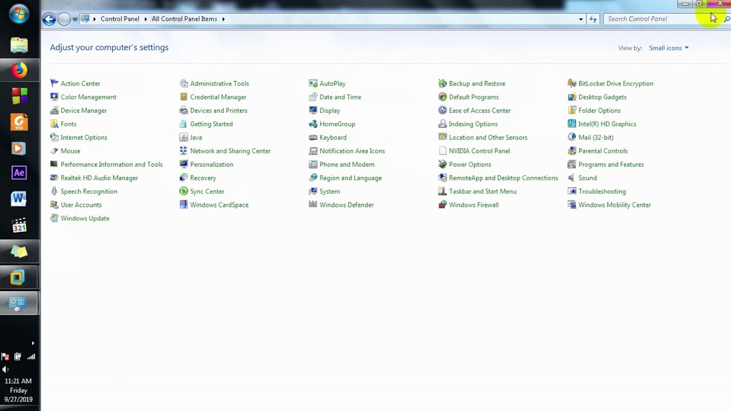Open the Windows Start orb
The width and height of the screenshot is (731, 411).
pos(19,15)
